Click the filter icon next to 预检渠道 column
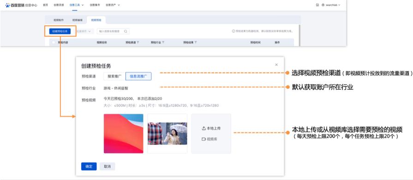 coord(138,42)
